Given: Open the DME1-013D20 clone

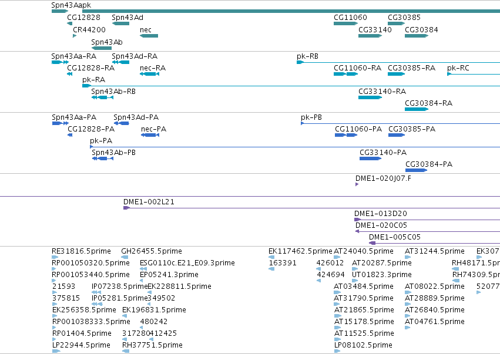Looking at the screenshot, I should (x=427, y=220).
